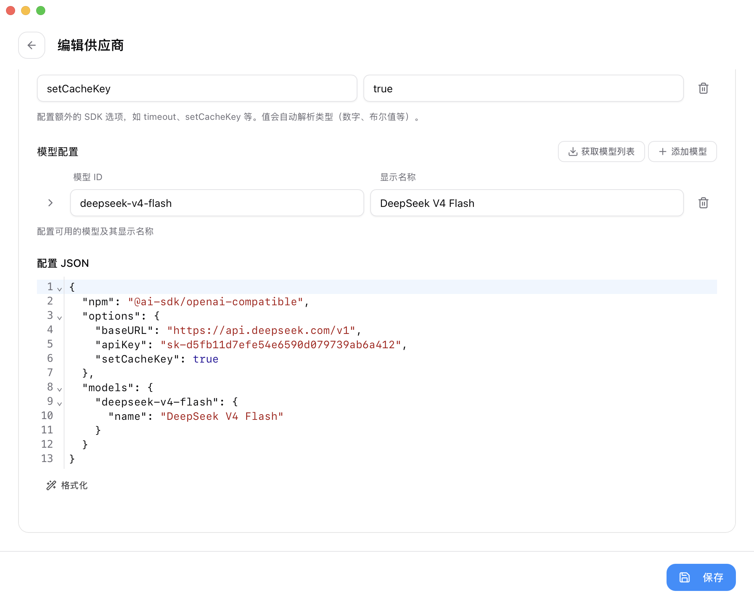The width and height of the screenshot is (754, 603).
Task: Click the 保存 button
Action: 701,577
